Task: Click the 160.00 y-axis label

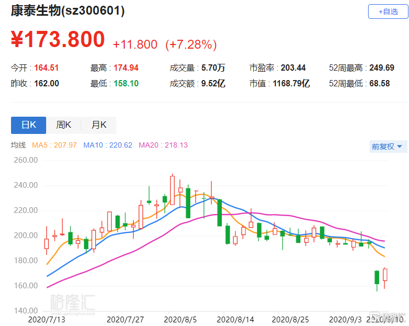Action: click(x=26, y=286)
